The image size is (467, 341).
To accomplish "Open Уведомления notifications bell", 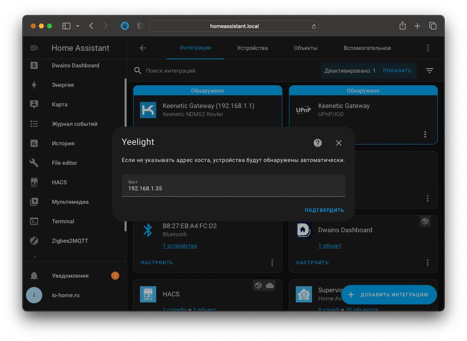I will tap(34, 276).
